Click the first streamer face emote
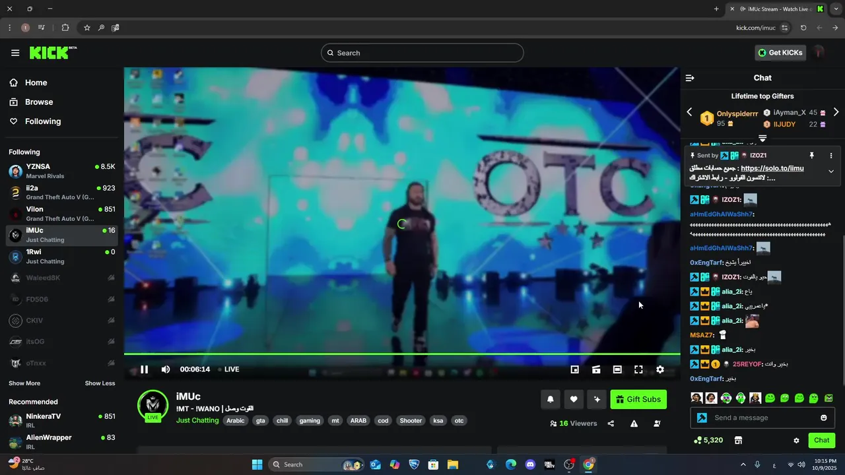 click(696, 398)
